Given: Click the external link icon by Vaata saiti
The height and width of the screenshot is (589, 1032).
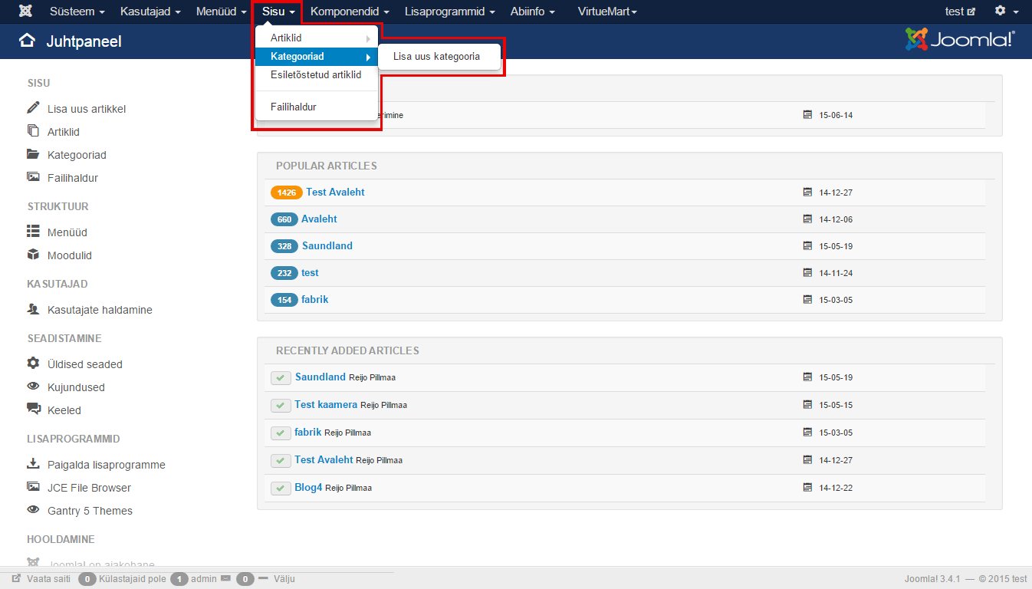Looking at the screenshot, I should [16, 578].
